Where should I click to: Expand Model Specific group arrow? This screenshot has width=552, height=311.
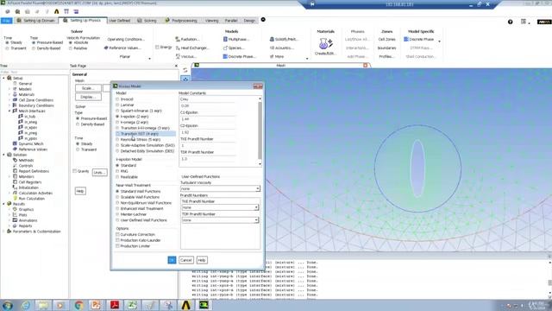[x=439, y=41]
